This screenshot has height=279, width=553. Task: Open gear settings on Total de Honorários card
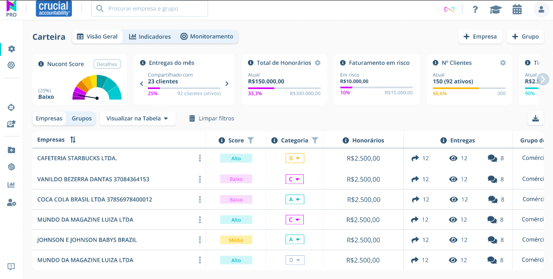point(318,63)
